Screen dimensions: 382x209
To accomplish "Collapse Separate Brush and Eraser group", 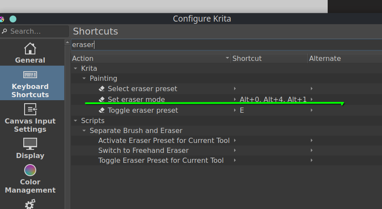I will [84, 130].
